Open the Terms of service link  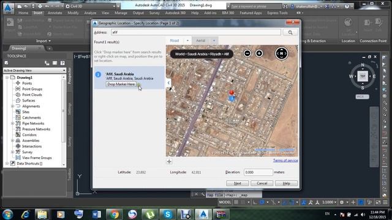[x=285, y=160]
